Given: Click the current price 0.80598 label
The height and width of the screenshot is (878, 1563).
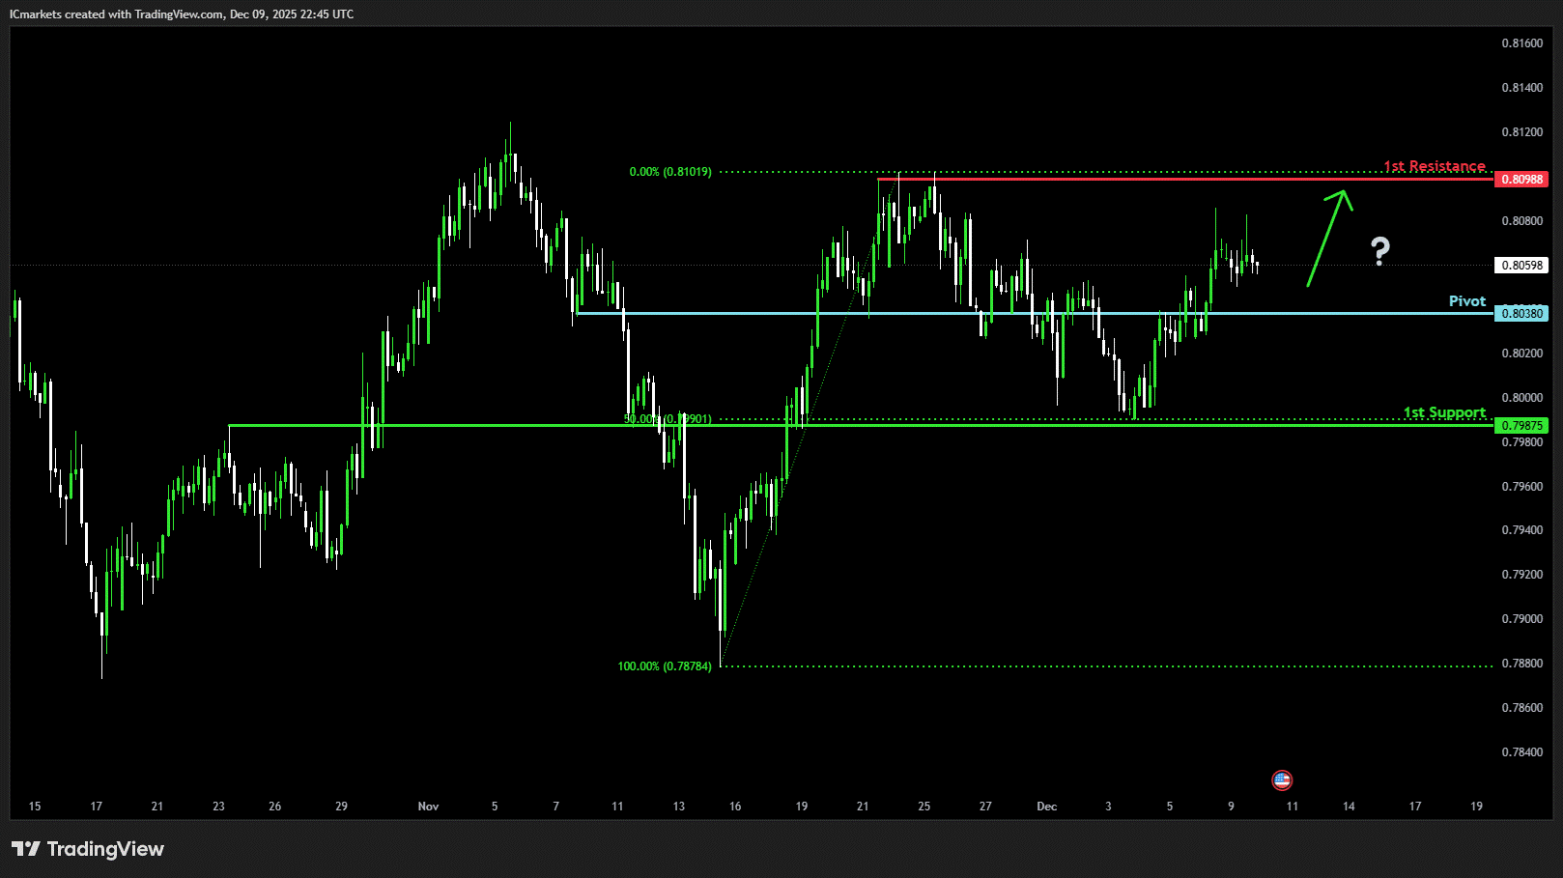Looking at the screenshot, I should coord(1520,266).
